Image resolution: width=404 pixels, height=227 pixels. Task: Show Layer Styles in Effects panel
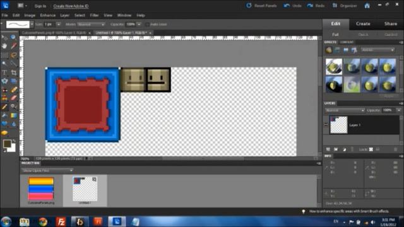(337, 50)
